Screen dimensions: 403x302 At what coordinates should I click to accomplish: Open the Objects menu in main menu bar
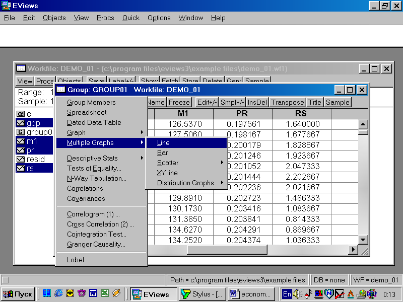pyautogui.click(x=54, y=18)
